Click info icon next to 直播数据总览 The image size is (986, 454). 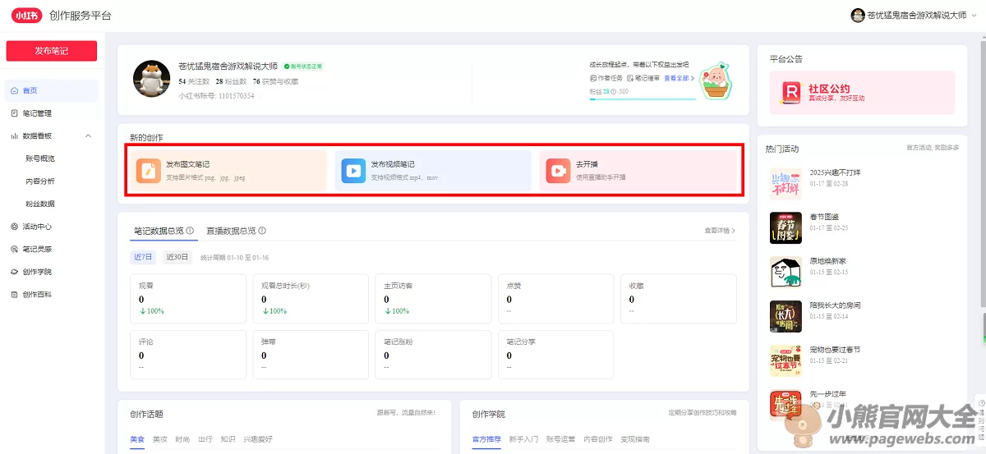(x=262, y=231)
